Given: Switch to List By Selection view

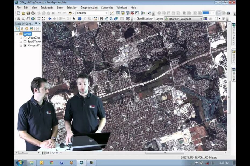Looking at the screenshot, I should (31, 29).
